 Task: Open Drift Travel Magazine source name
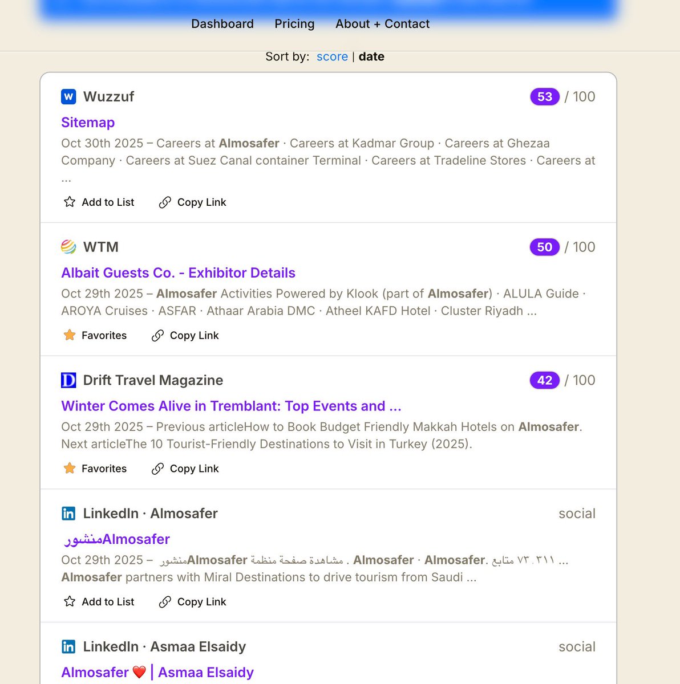click(153, 380)
